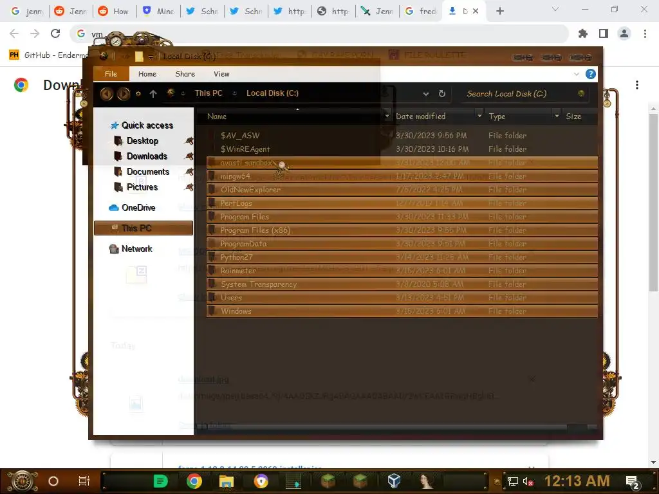Sort by the Date modified column
Image resolution: width=659 pixels, height=494 pixels.
tap(420, 116)
